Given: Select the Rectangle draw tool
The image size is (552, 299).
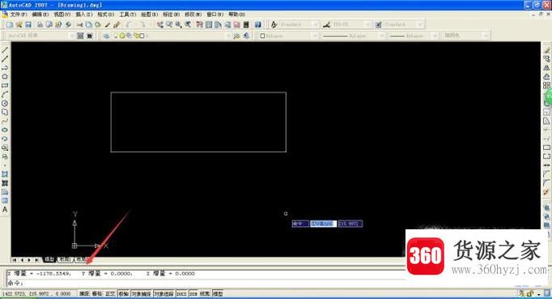Looking at the screenshot, I should pos(5,85).
